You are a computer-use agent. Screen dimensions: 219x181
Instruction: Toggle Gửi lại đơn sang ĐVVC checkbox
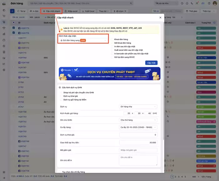point(112,57)
